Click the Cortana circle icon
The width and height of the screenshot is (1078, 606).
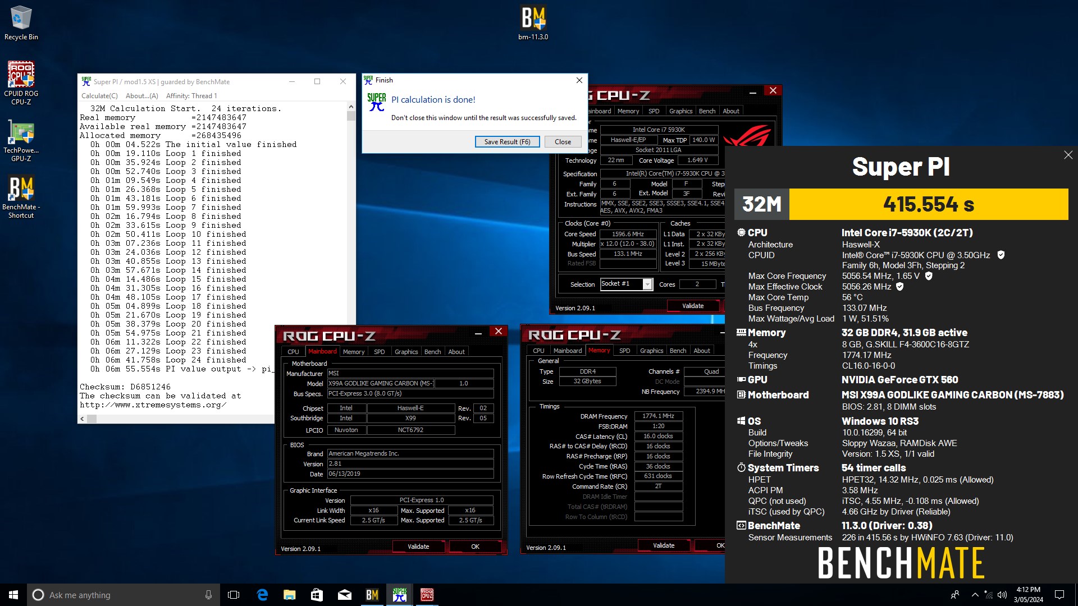[x=38, y=595]
